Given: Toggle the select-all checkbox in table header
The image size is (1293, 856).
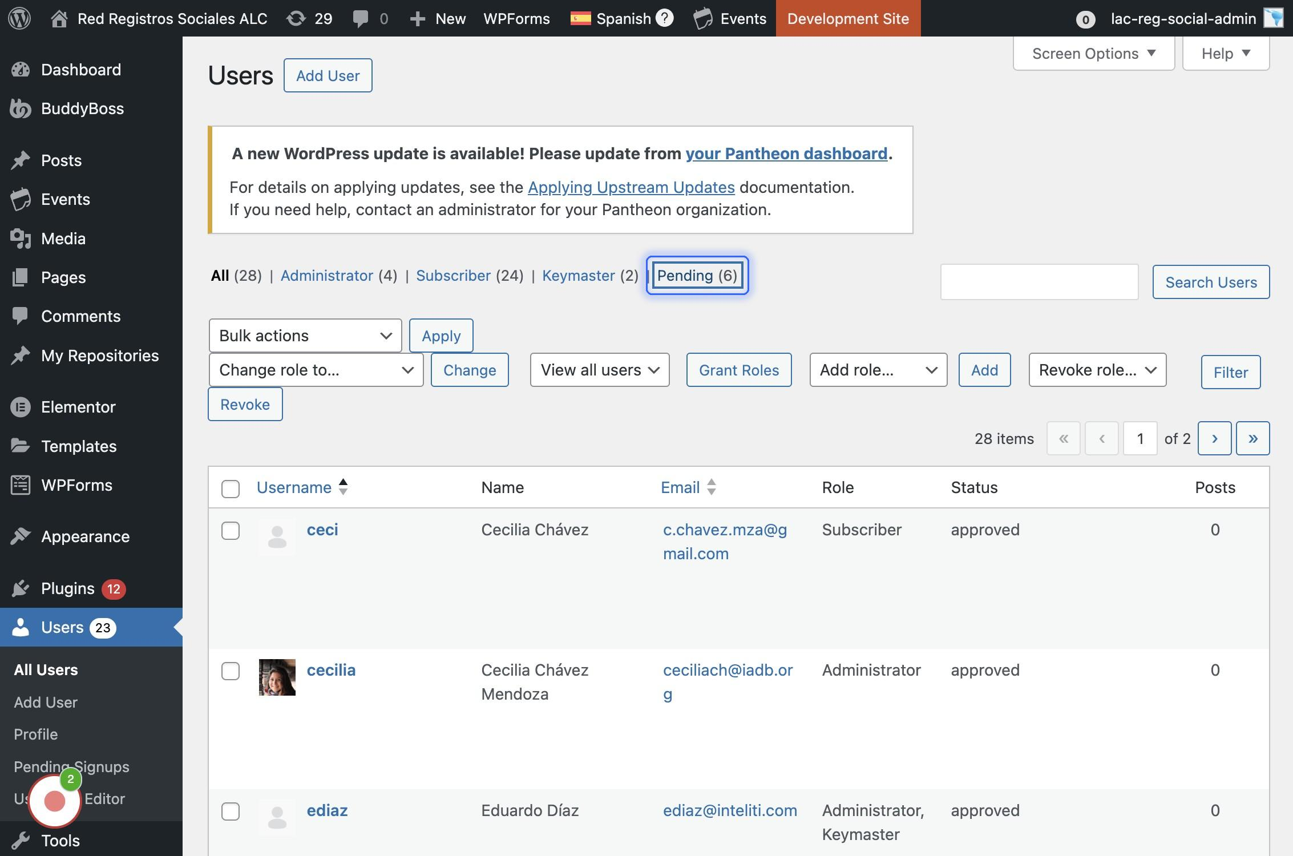Looking at the screenshot, I should [x=231, y=488].
